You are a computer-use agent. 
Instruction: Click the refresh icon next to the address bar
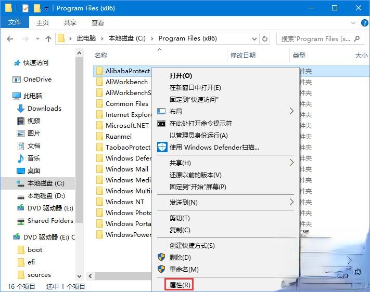265,38
